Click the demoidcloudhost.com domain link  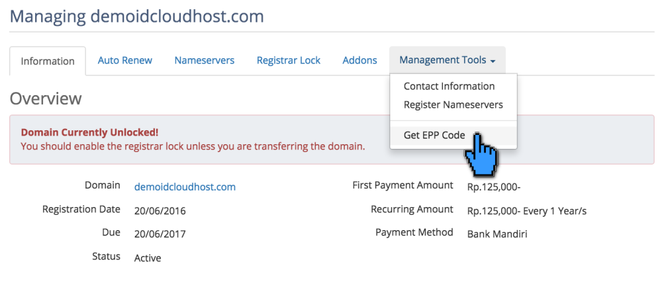185,187
